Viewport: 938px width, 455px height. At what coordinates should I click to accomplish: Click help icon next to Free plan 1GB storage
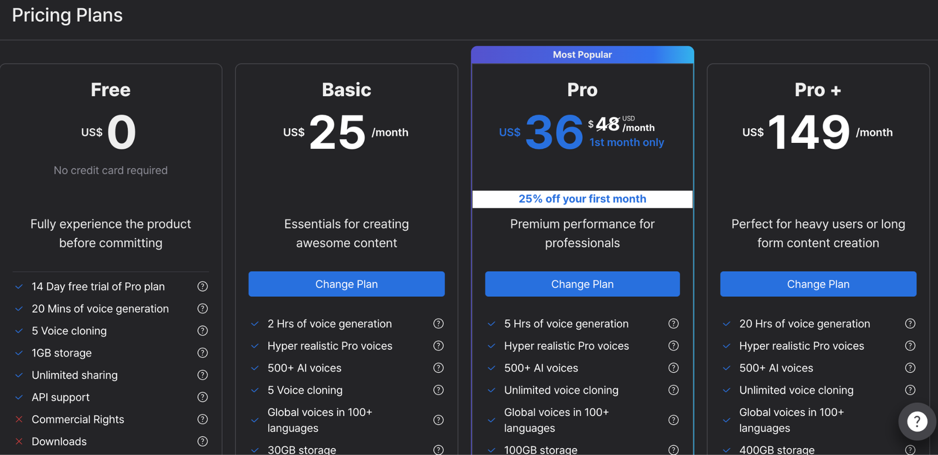[x=202, y=353]
